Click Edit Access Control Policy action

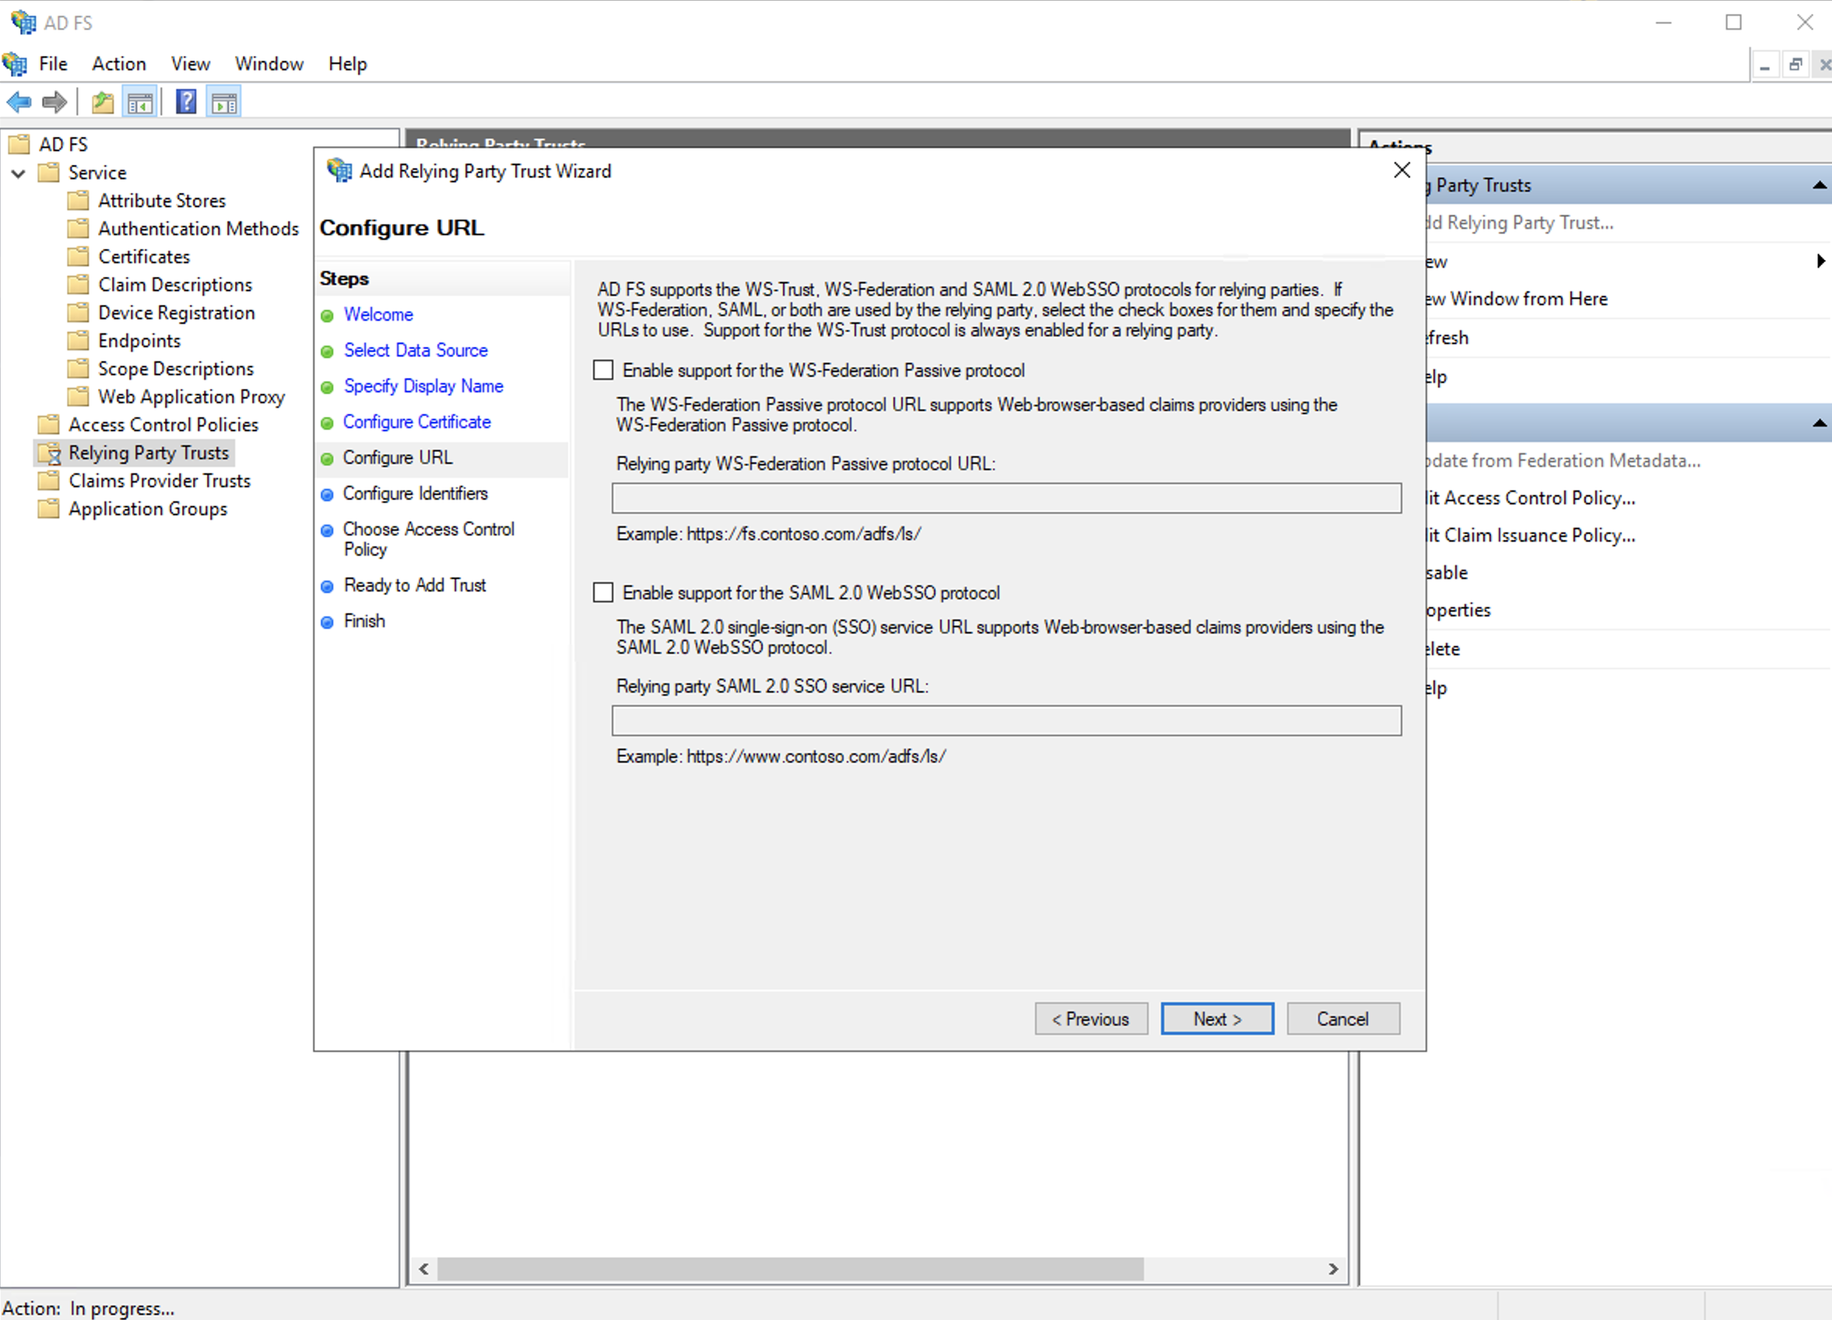[1531, 497]
